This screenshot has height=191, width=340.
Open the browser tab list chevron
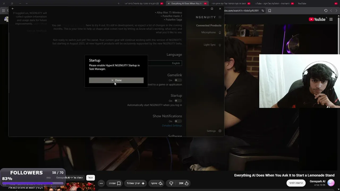27,3
